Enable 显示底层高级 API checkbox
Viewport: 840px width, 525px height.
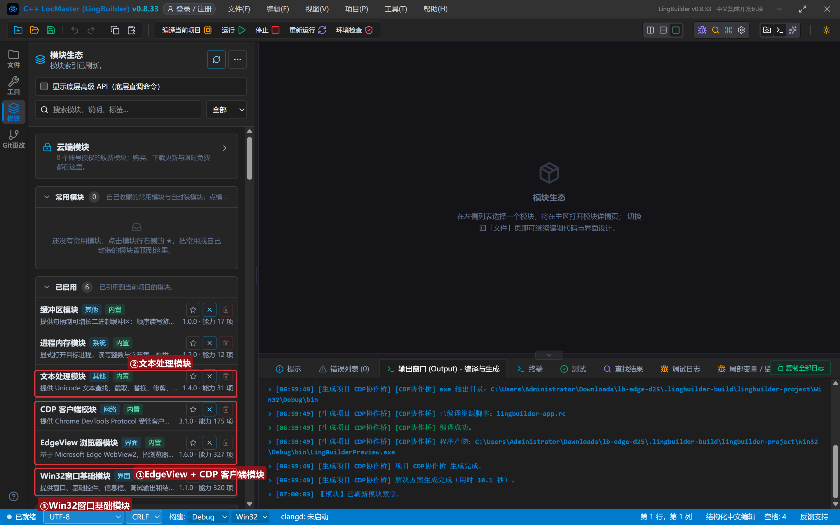point(44,86)
